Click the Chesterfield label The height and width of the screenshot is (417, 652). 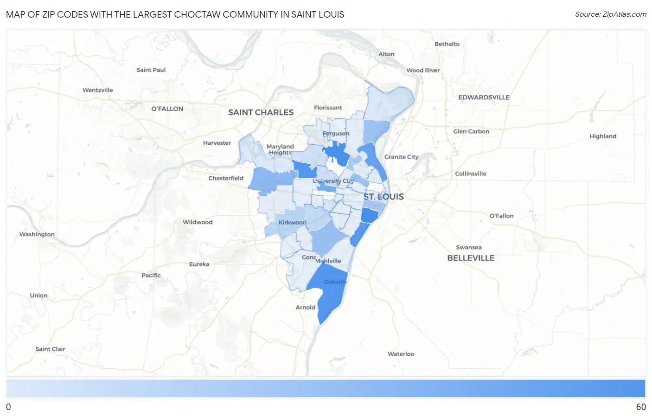[x=226, y=178]
